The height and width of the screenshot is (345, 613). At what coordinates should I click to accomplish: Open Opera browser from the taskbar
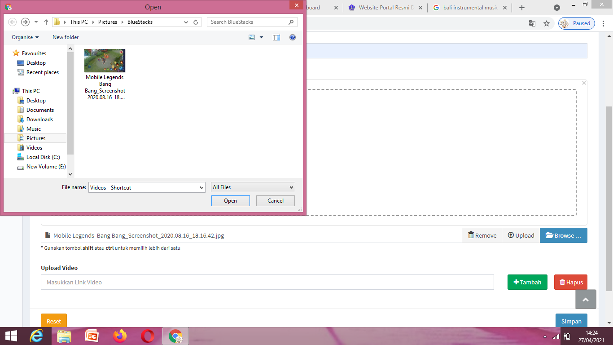point(148,336)
